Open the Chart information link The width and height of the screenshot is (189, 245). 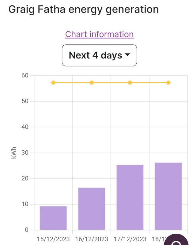(100, 34)
